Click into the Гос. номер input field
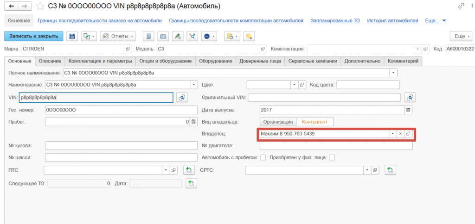This screenshot has height=224, width=475. pos(122,110)
